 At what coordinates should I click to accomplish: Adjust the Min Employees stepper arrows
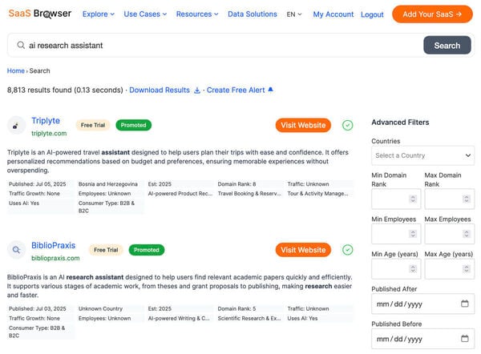[413, 234]
